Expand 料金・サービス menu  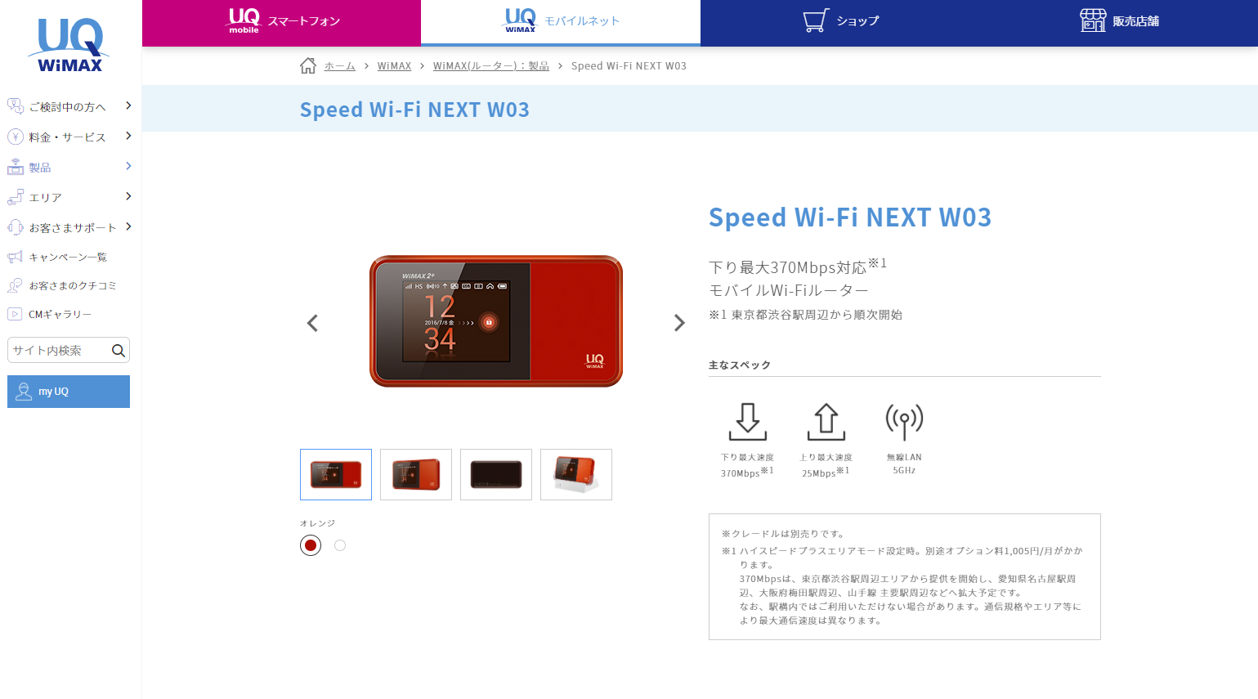69,137
